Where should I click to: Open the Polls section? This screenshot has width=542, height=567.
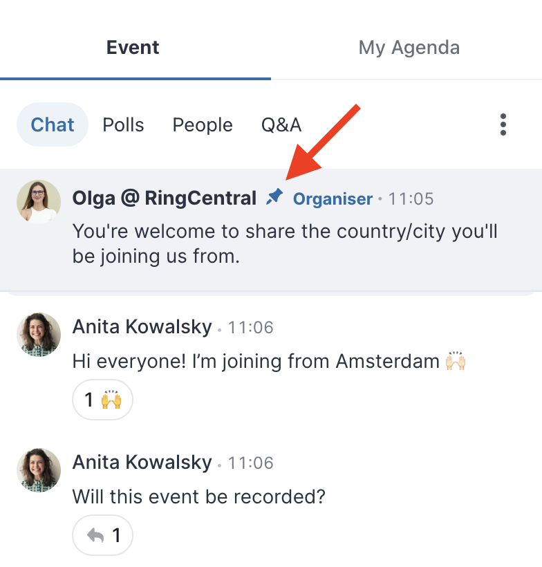pyautogui.click(x=123, y=125)
